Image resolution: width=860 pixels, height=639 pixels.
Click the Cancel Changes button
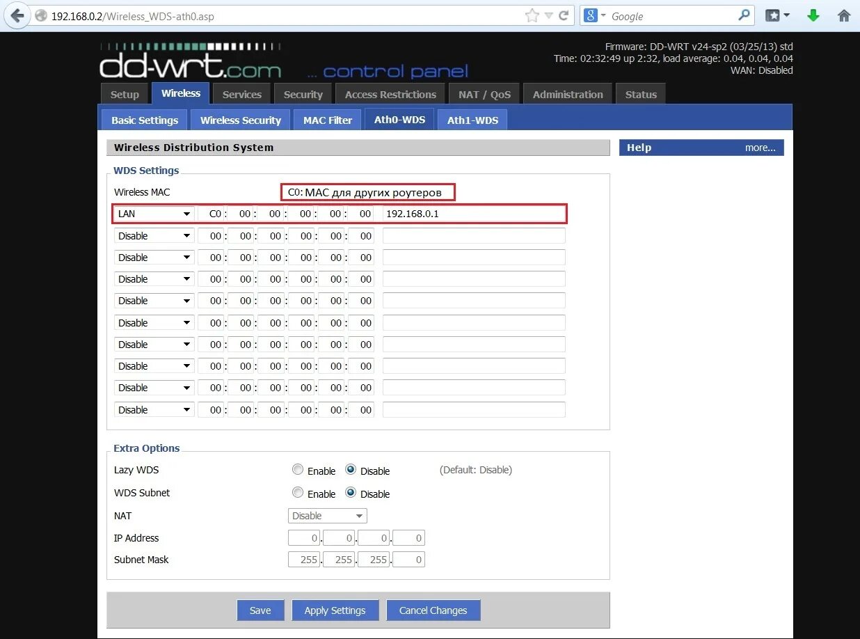(433, 610)
